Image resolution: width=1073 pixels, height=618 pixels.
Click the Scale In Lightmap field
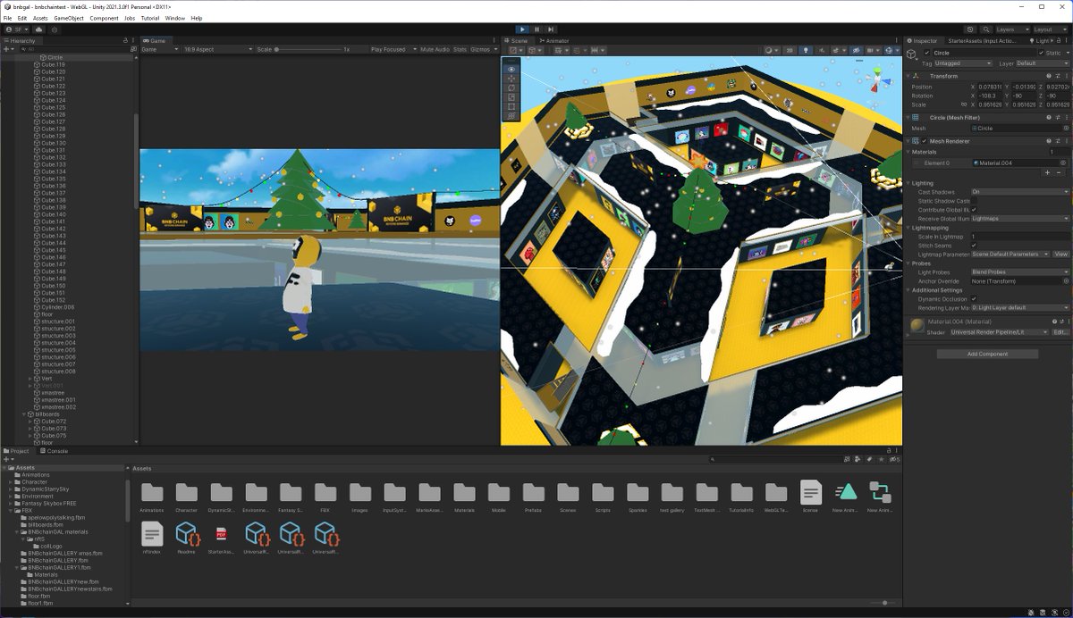[x=1019, y=237]
